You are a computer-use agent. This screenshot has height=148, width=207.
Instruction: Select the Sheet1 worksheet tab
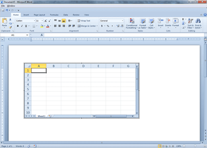(x=41, y=116)
